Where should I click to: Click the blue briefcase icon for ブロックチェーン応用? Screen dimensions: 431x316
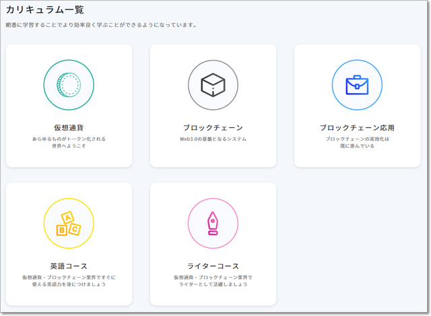tap(357, 85)
